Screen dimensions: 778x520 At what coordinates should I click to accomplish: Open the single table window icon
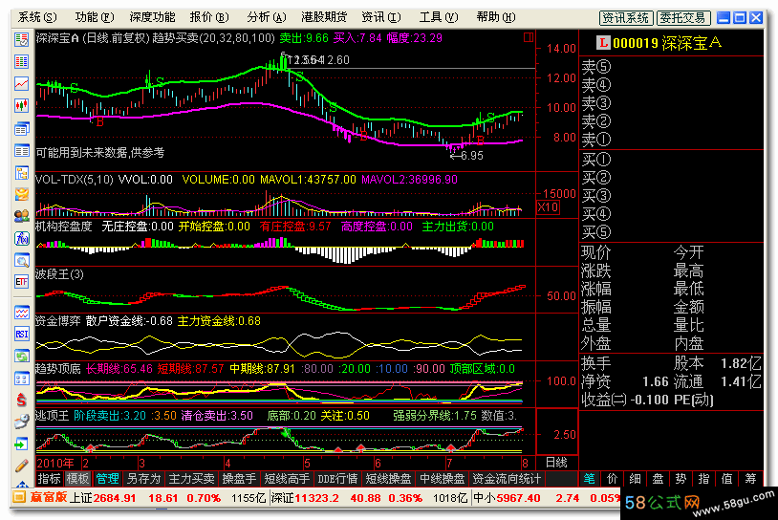click(x=21, y=150)
